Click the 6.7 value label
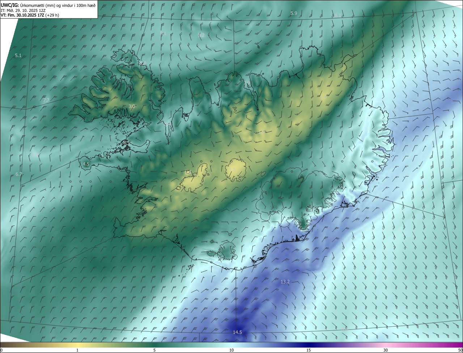This screenshot has width=463, height=353. coord(19,174)
